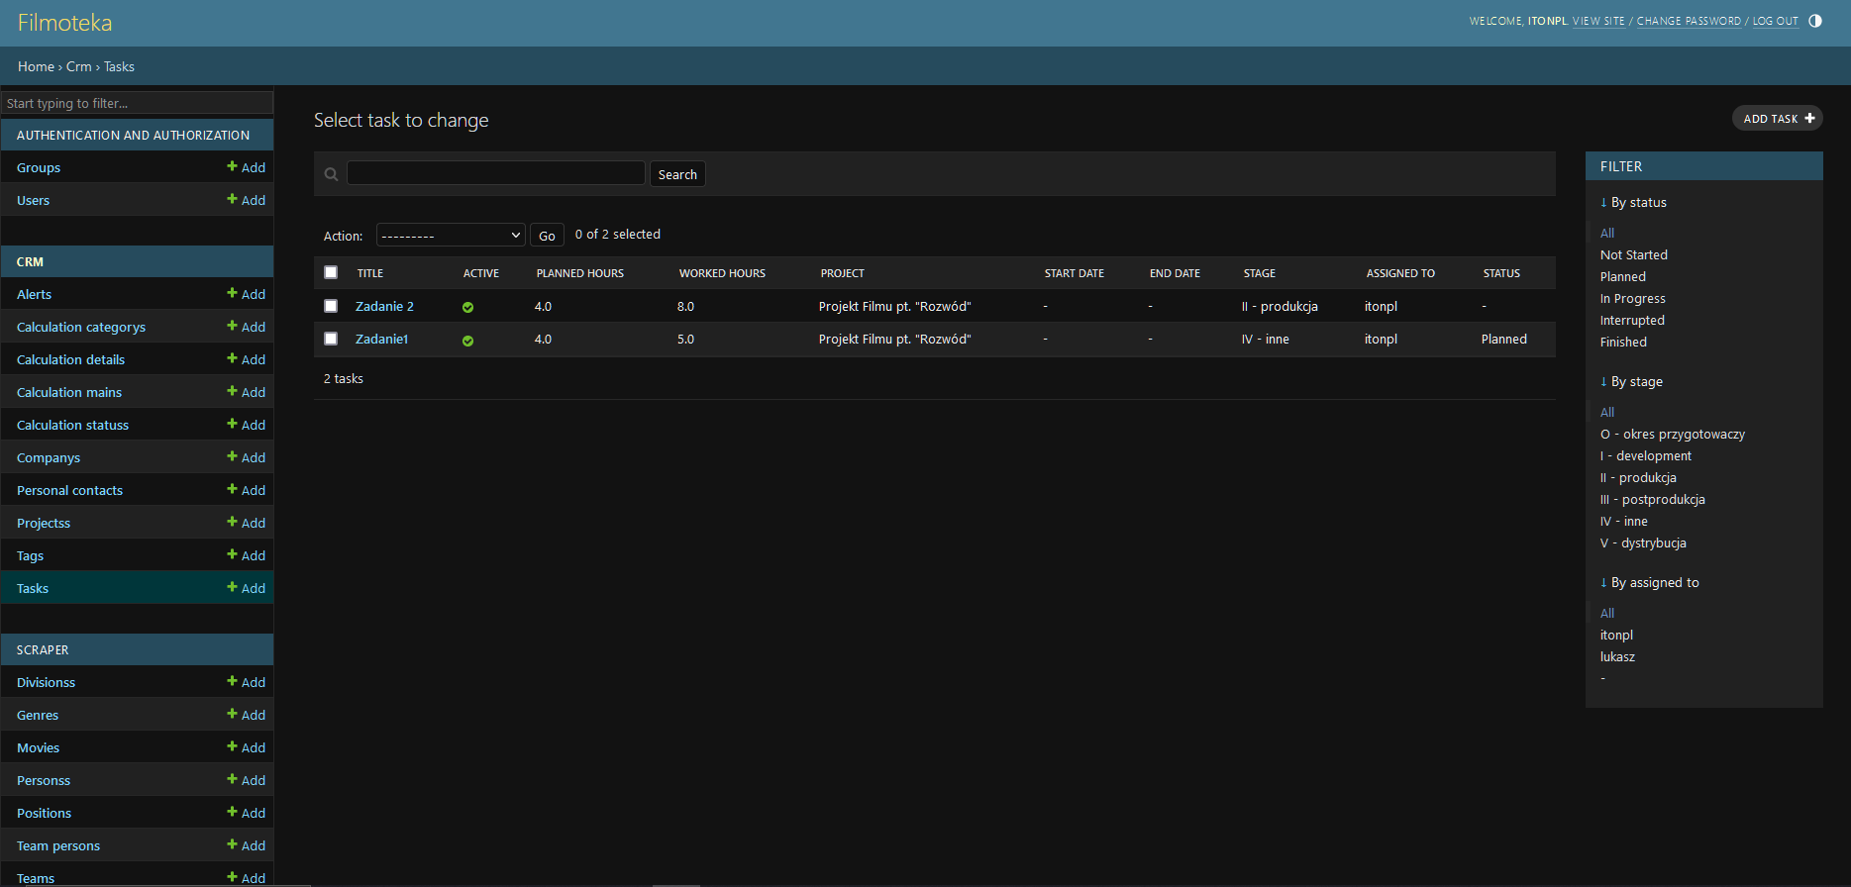Add a Calculation status from sidebar
1851x887 pixels.
pos(246,425)
